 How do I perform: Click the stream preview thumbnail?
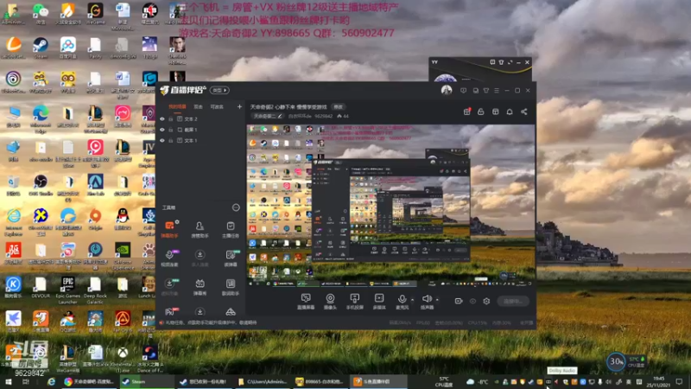point(391,206)
